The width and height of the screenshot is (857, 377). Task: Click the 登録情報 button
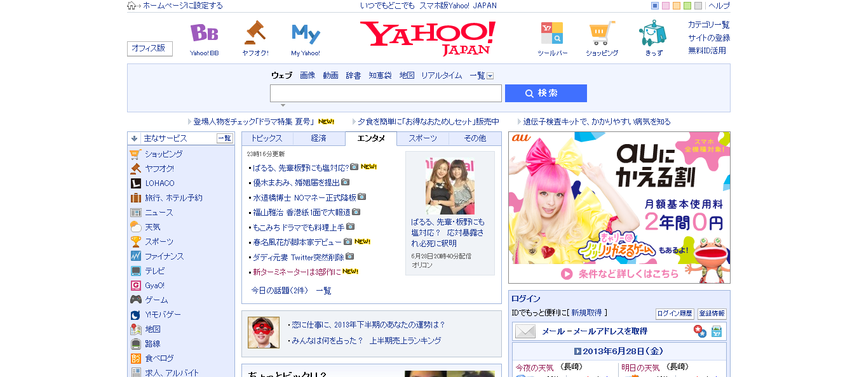[712, 314]
